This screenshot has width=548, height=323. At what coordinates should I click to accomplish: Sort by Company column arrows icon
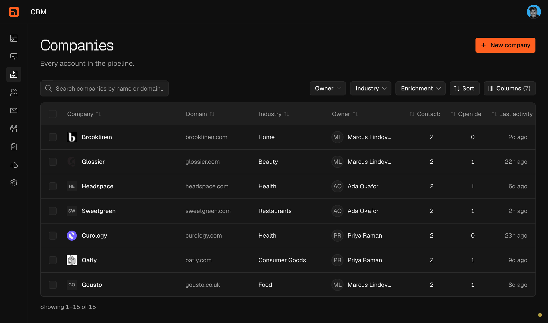pos(98,114)
